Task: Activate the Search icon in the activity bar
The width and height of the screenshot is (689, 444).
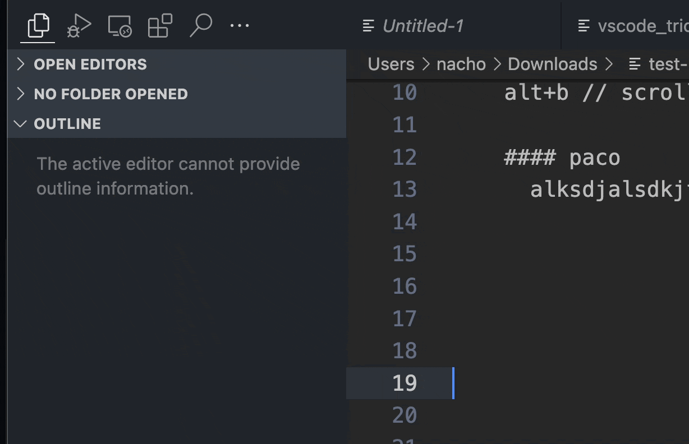Action: tap(201, 25)
